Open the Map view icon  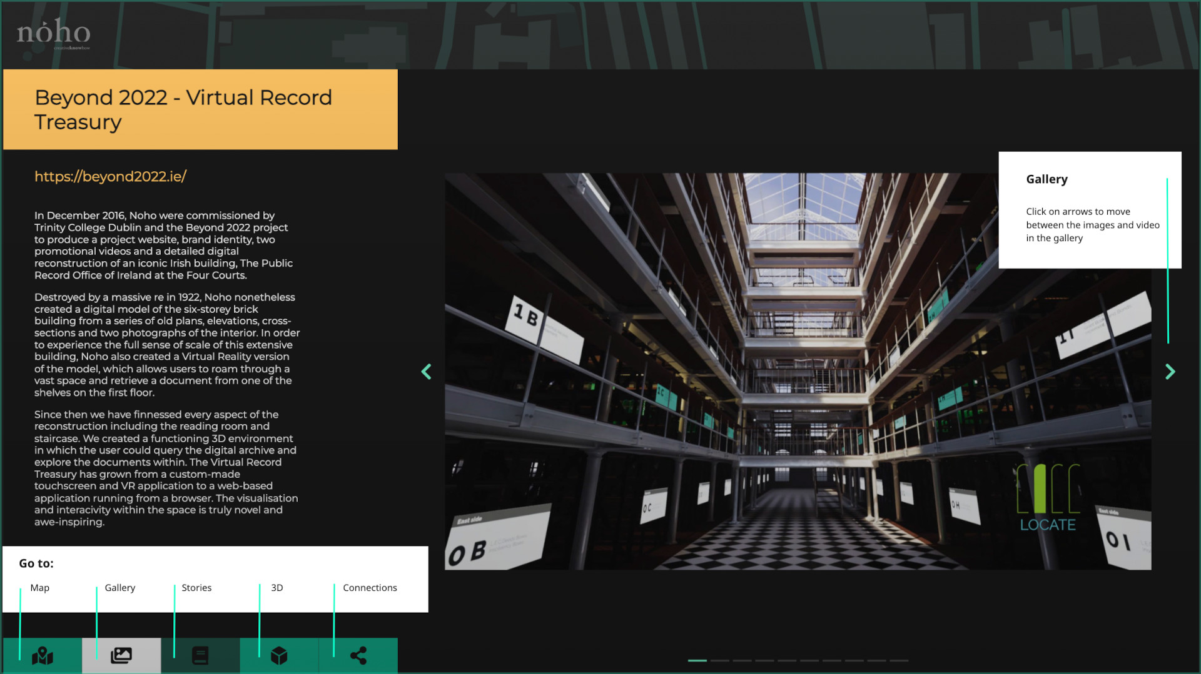point(42,655)
